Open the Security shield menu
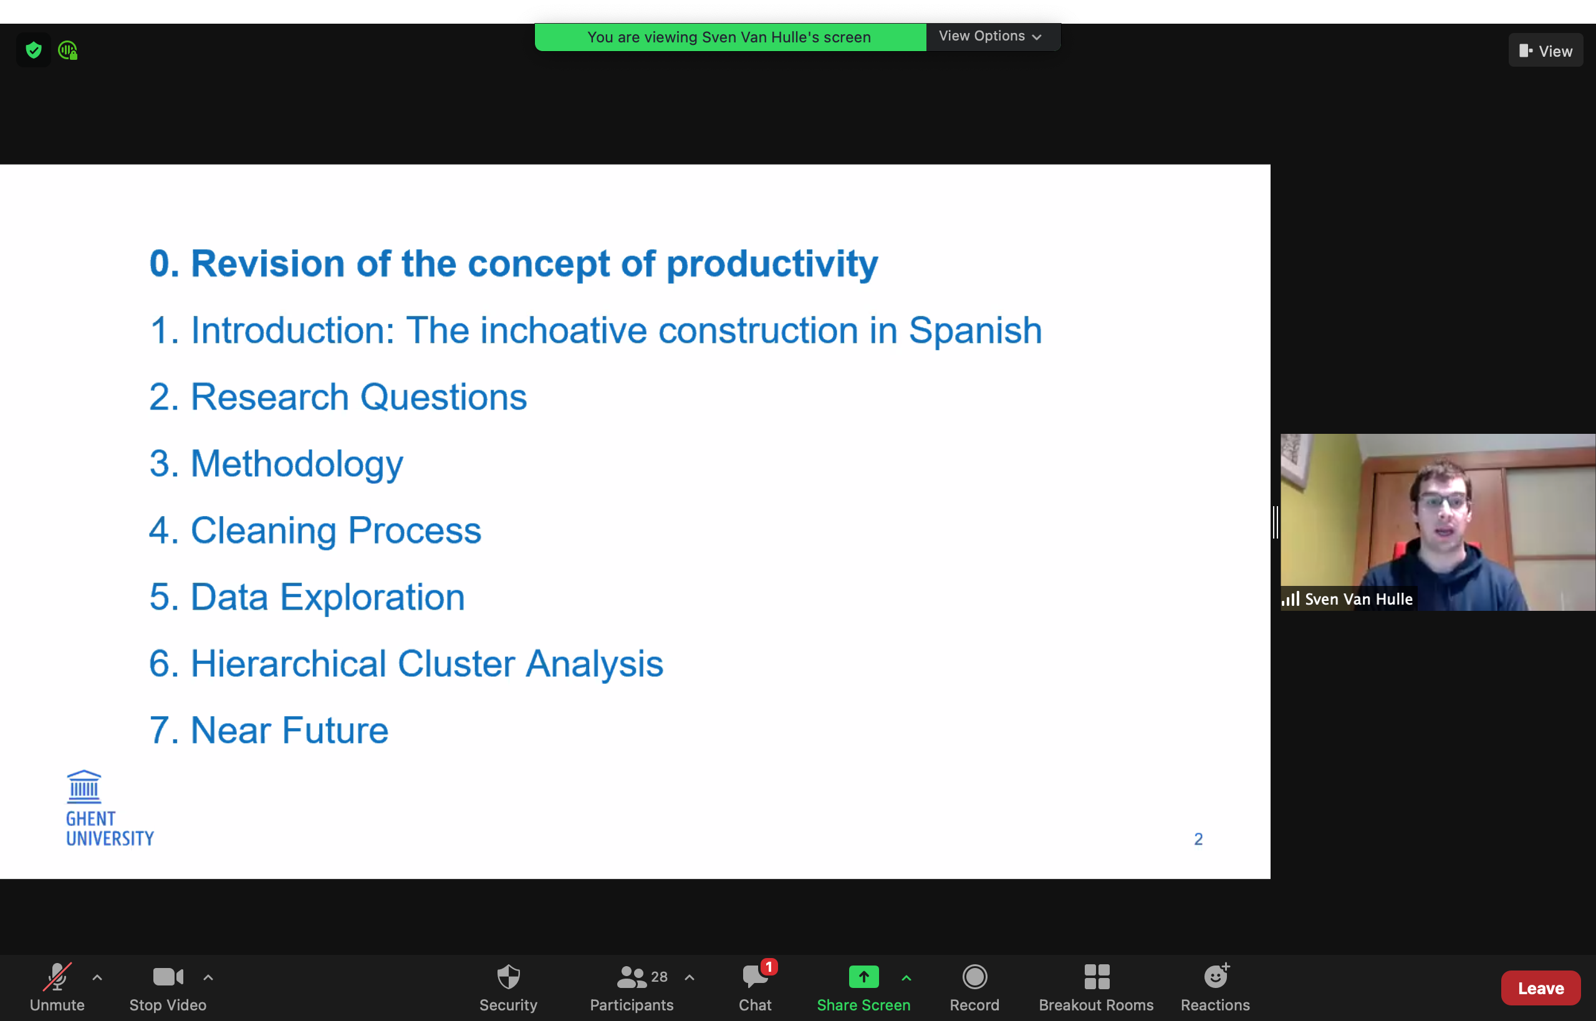1596x1021 pixels. (x=509, y=987)
